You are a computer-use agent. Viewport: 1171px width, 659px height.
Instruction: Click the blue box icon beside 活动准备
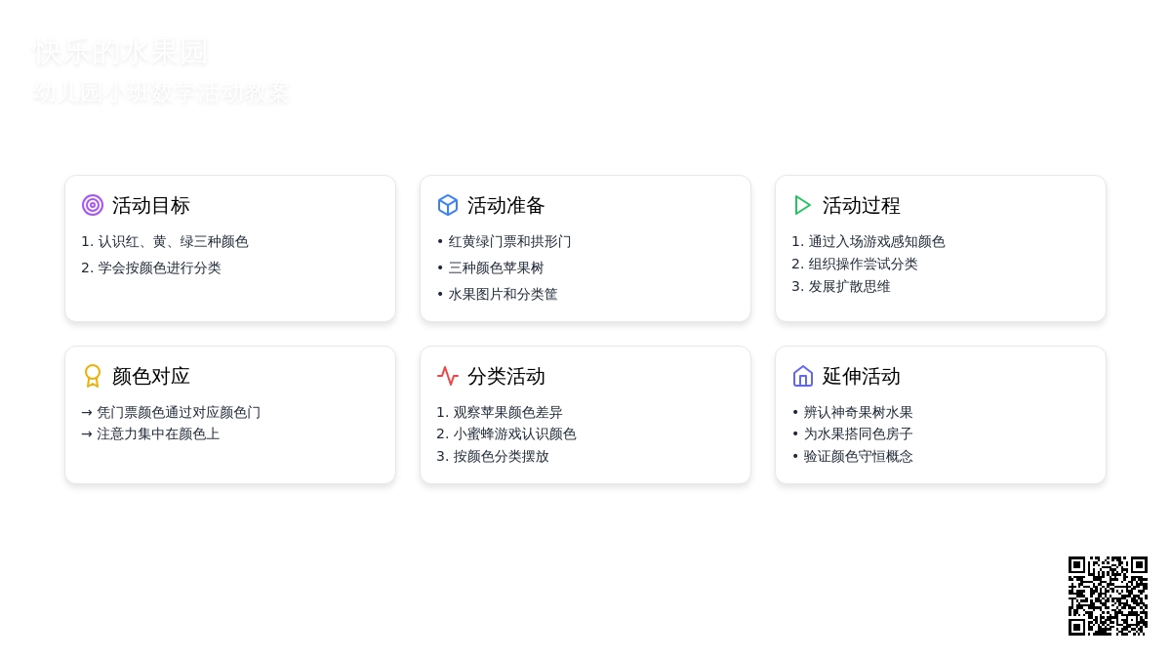tap(448, 205)
